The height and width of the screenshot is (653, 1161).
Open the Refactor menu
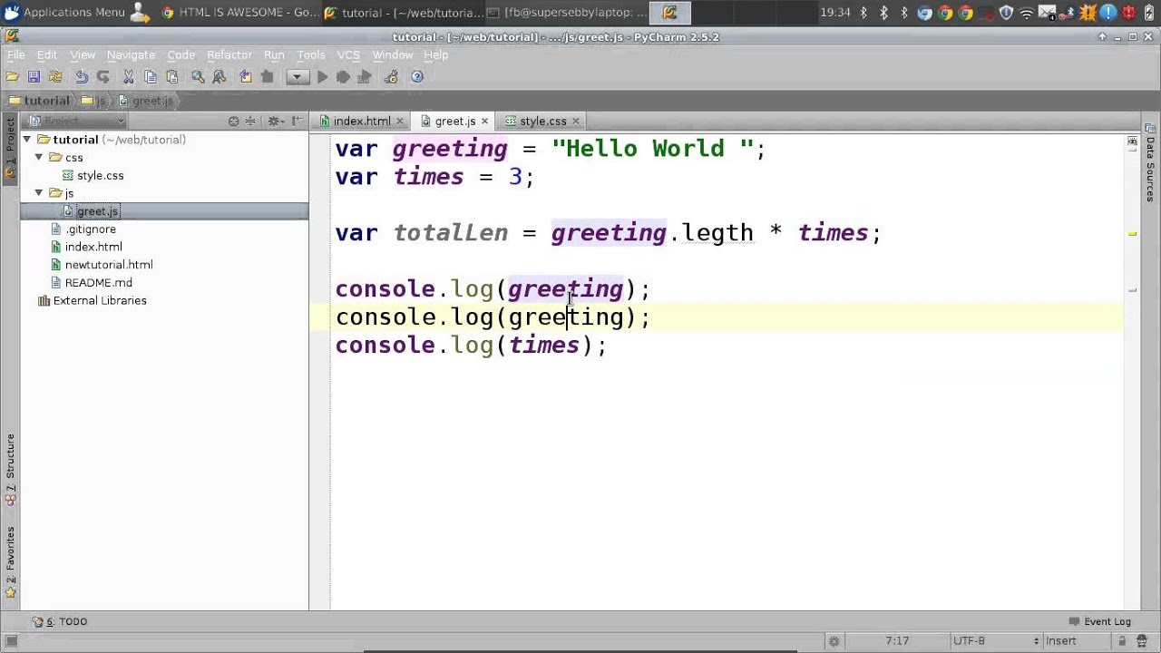click(229, 54)
